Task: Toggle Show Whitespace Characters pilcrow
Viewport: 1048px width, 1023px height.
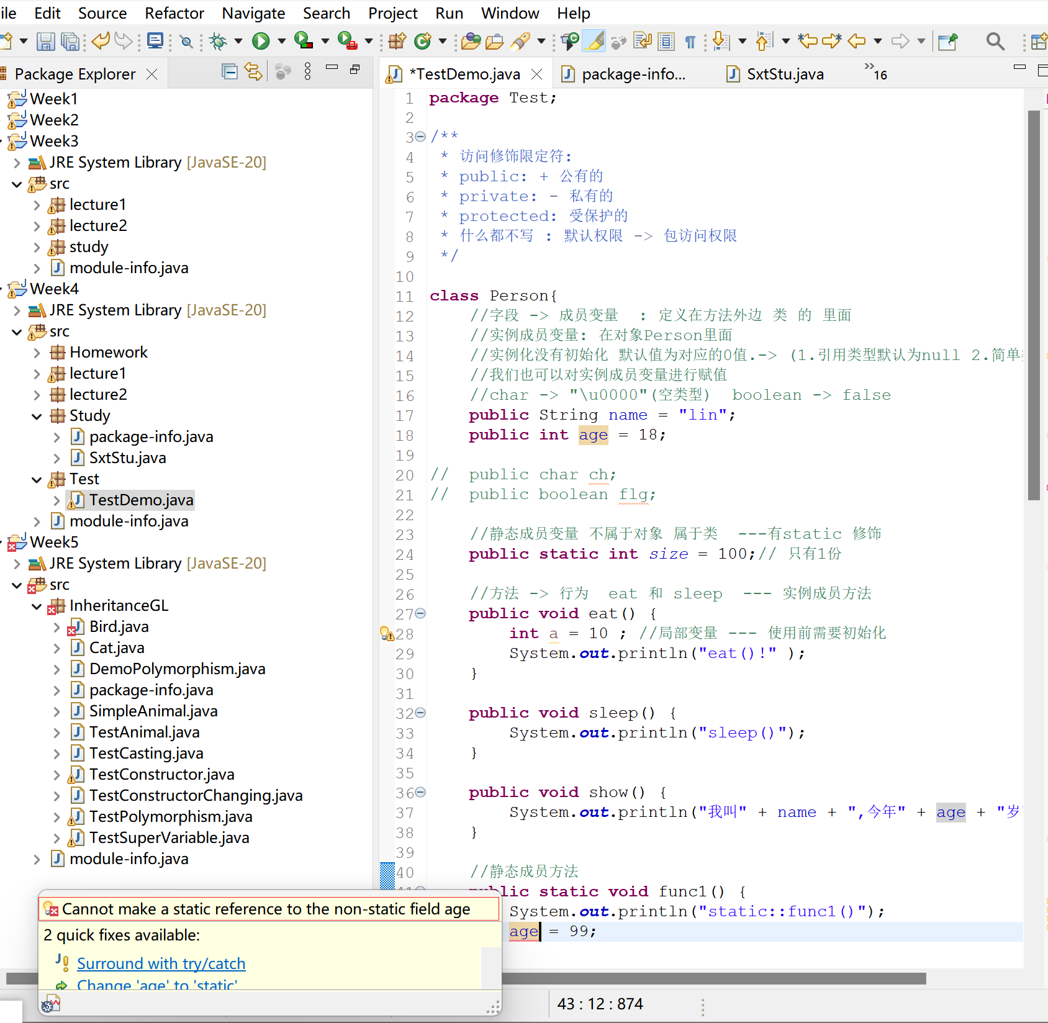Action: click(x=690, y=42)
